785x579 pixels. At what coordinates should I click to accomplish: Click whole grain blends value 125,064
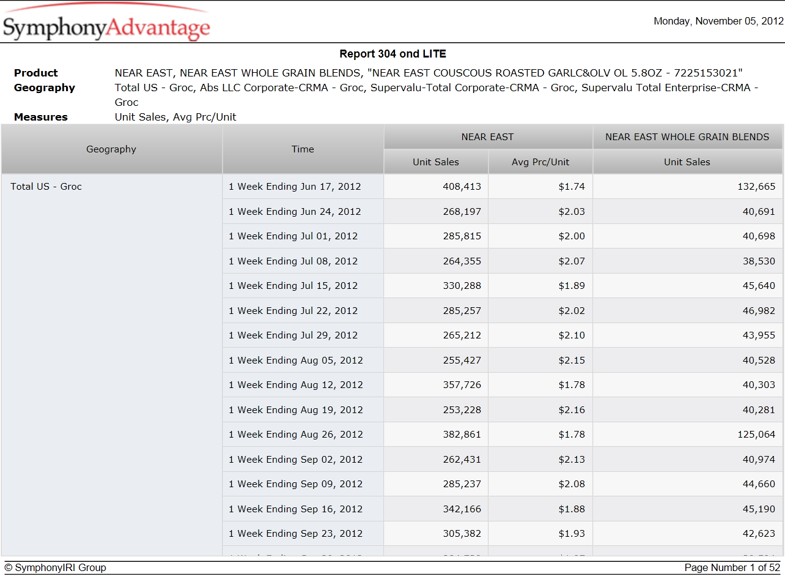click(756, 435)
